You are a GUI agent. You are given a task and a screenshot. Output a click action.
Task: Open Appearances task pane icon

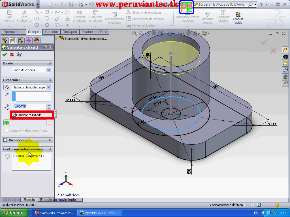coord(285,77)
